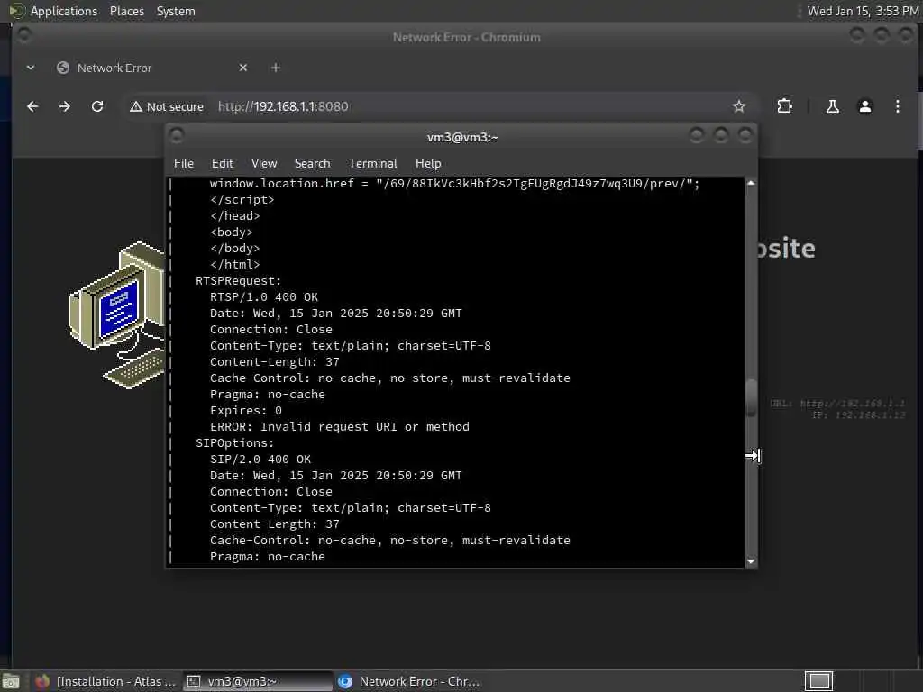The image size is (923, 692).
Task: Click 'Expires: 0' line in terminal
Action: pyautogui.click(x=245, y=410)
